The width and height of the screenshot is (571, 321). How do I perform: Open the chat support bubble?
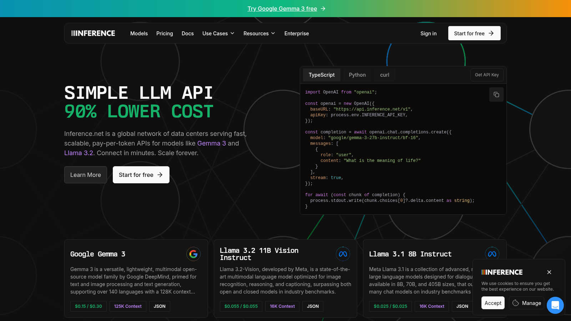tap(555, 305)
